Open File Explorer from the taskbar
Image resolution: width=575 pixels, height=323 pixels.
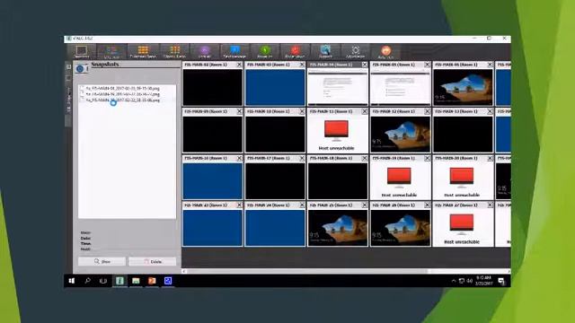[x=136, y=281]
